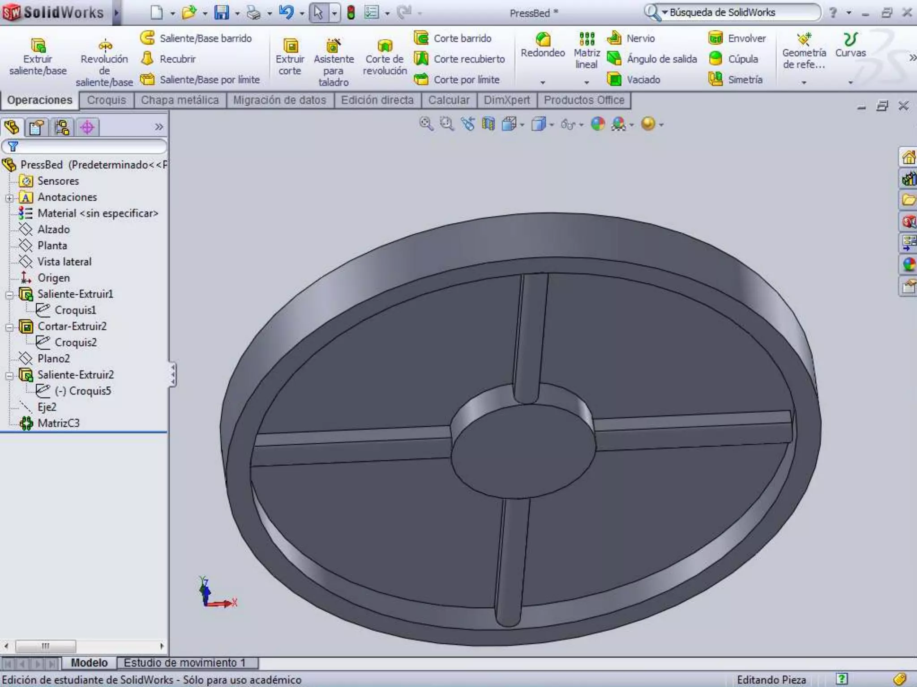Select MatrizC3 in the feature tree
Viewport: 917px width, 687px height.
click(x=58, y=423)
